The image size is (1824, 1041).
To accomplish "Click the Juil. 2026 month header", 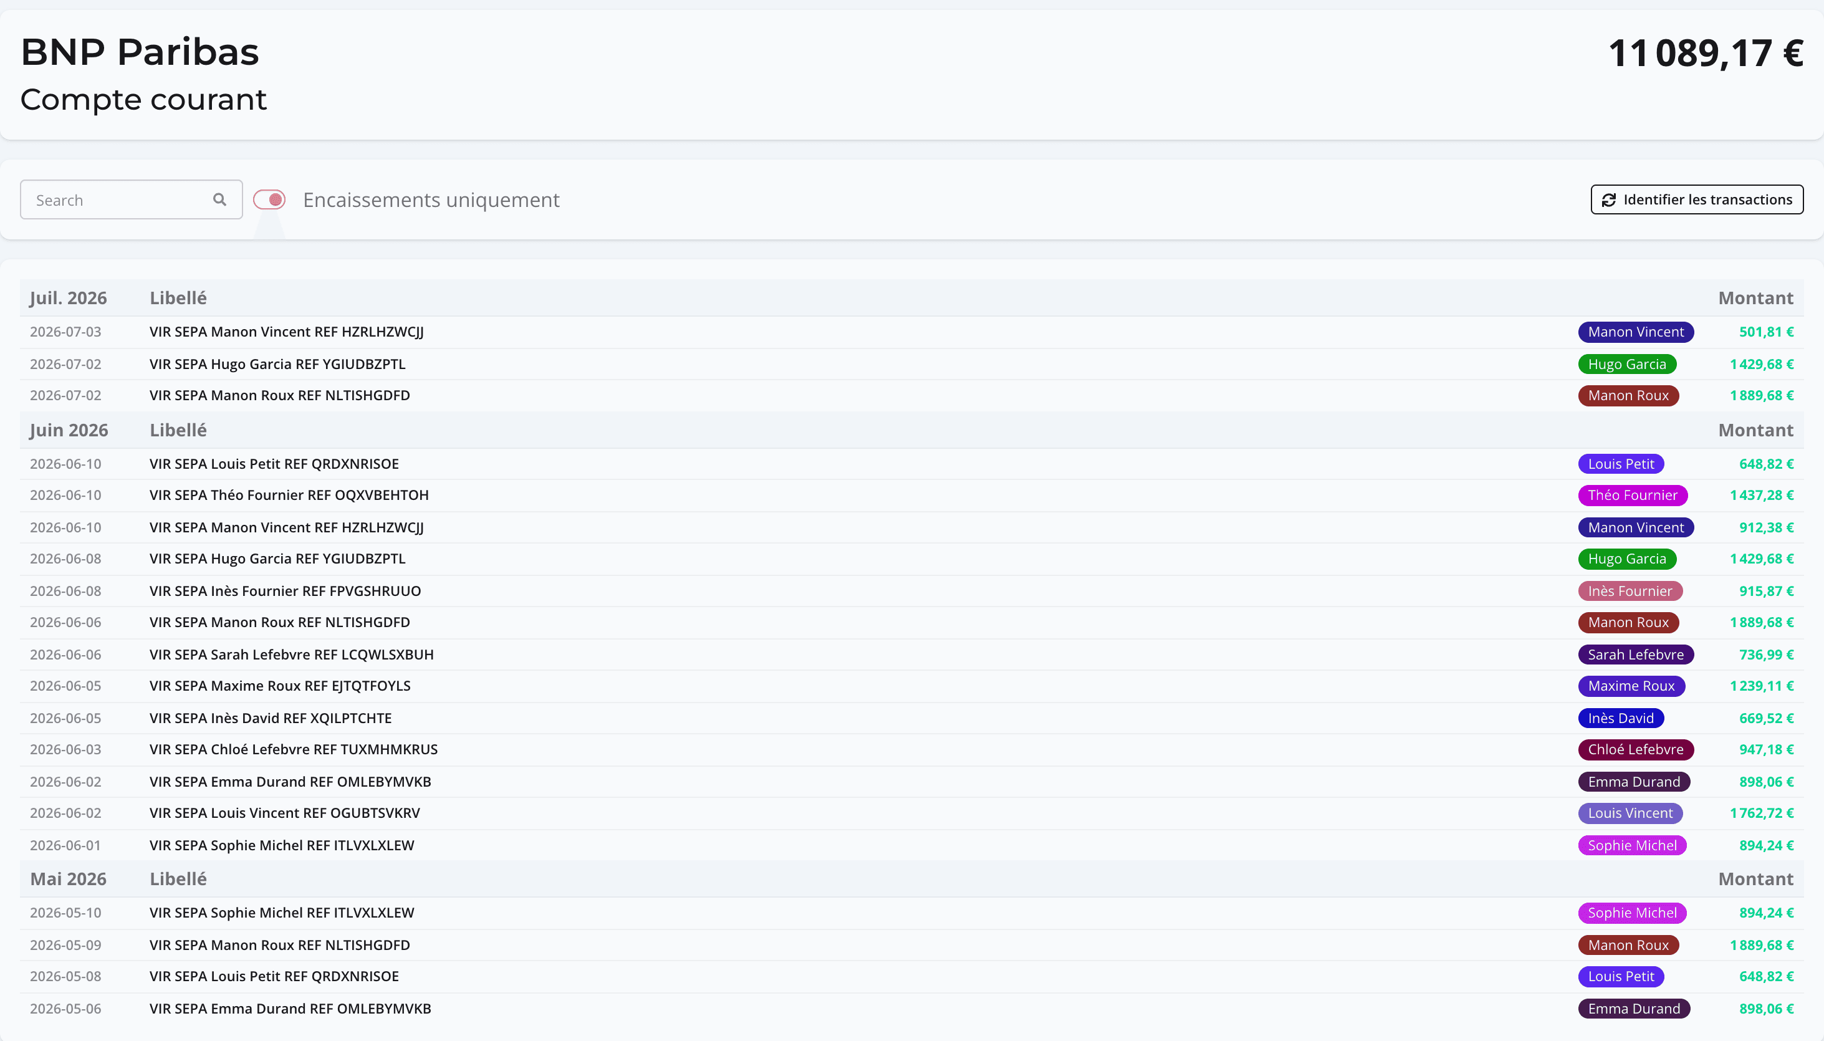I will click(x=68, y=298).
